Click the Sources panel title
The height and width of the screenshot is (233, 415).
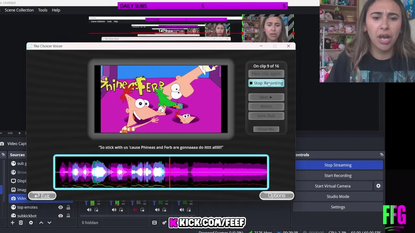point(18,155)
